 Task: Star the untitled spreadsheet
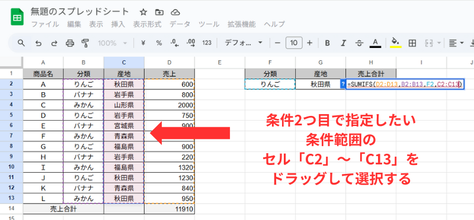143,12
